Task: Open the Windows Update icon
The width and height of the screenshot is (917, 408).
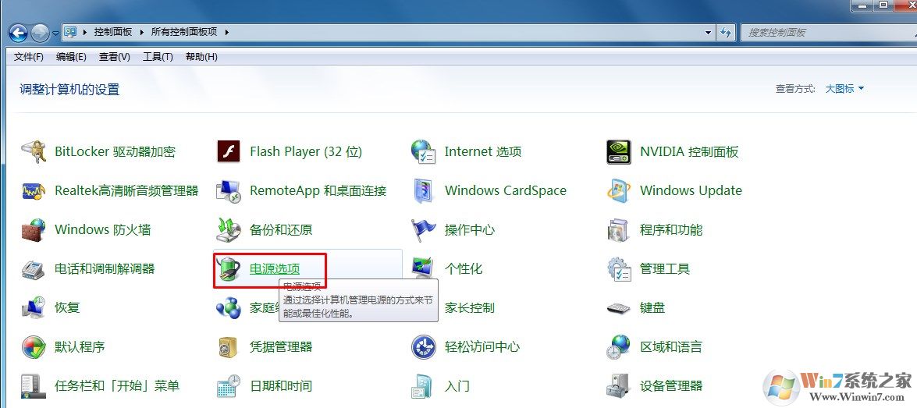Action: [619, 191]
